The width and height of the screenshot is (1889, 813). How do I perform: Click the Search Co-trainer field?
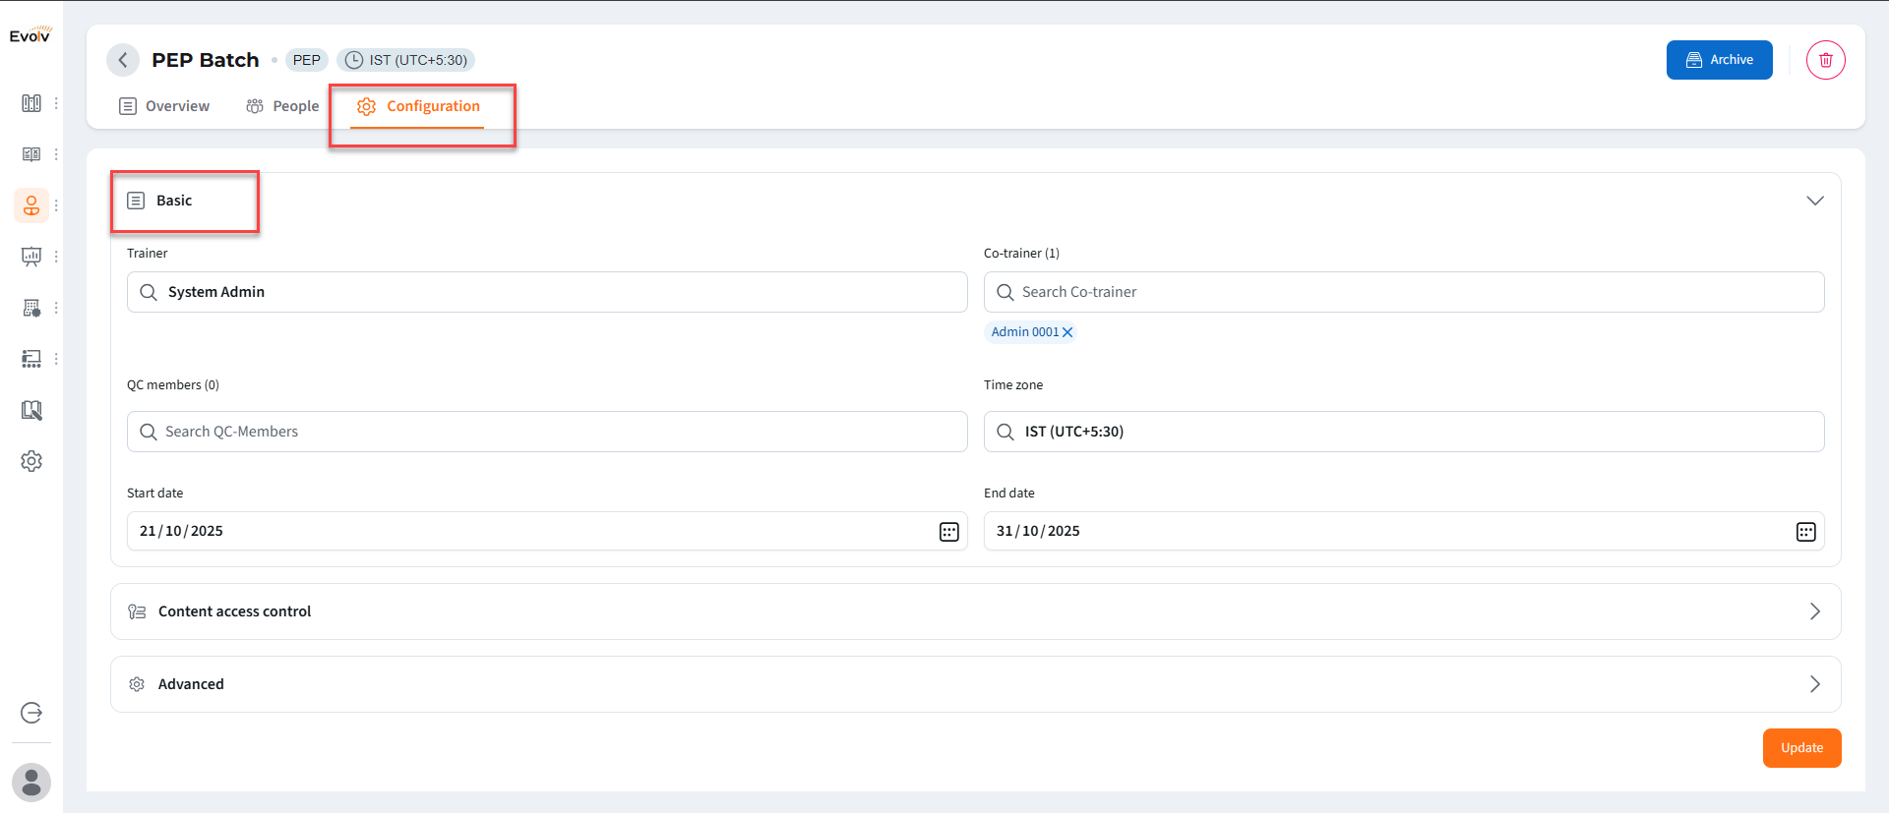(x=1404, y=292)
